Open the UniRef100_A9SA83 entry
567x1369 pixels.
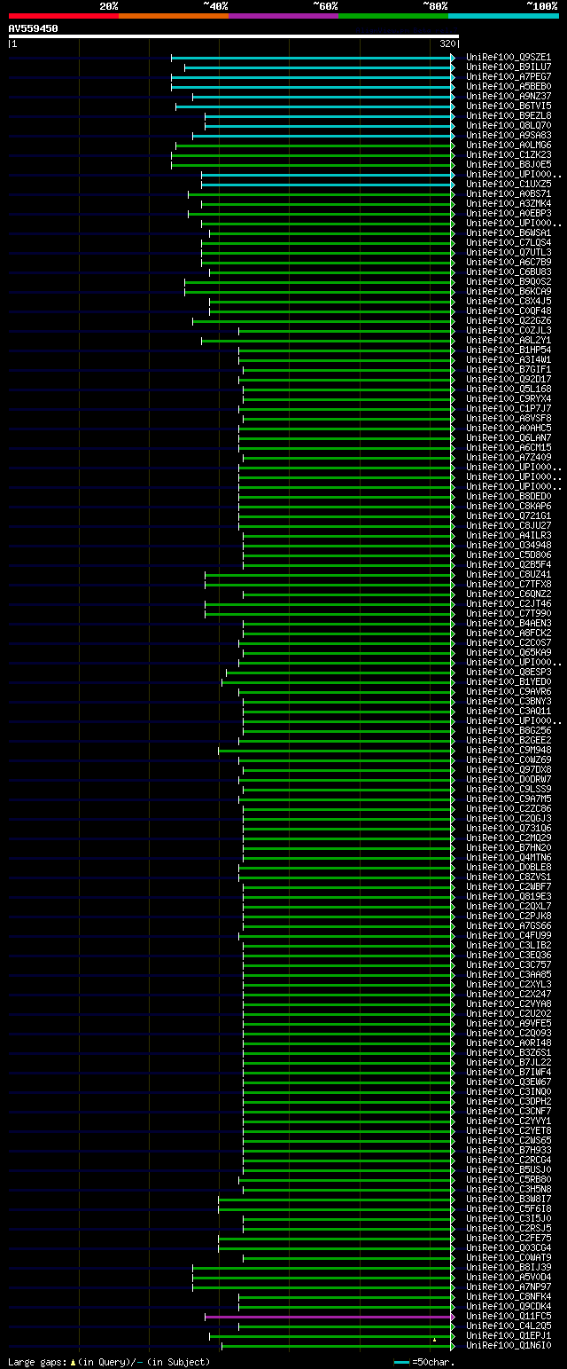tap(509, 136)
